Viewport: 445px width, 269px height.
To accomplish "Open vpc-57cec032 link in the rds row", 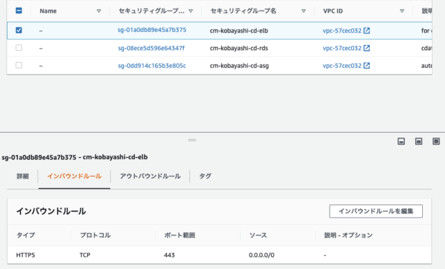I will [x=342, y=48].
